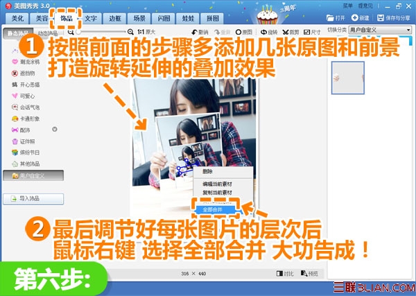Switch to the 拼图 tab
Viewport: 416px width, 296px height.
click(x=213, y=18)
